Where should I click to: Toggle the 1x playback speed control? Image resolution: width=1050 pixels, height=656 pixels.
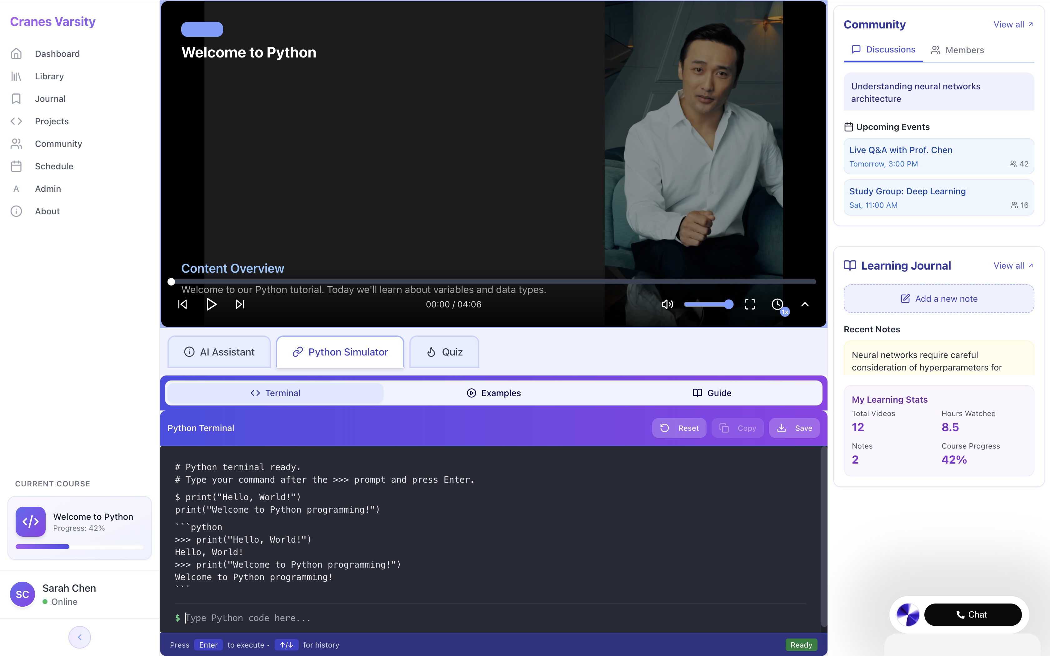(777, 304)
